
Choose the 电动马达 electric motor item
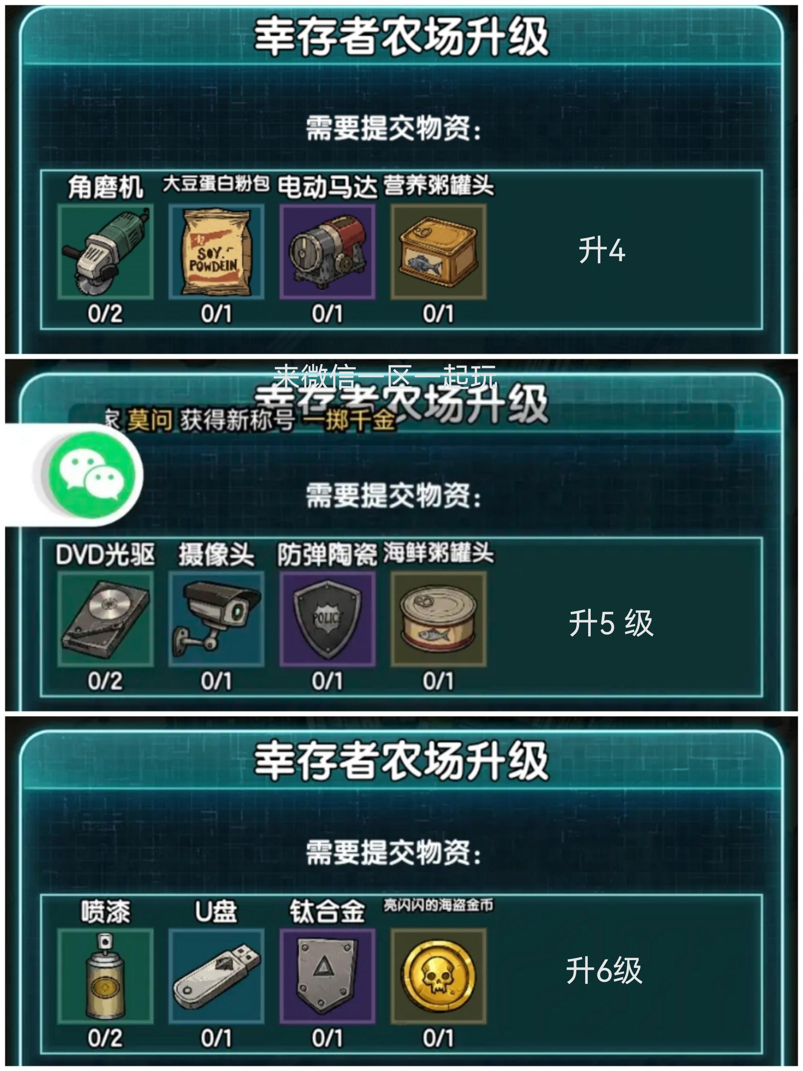[328, 251]
